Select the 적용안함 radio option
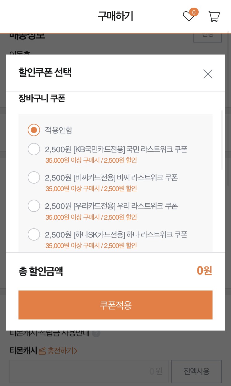Viewport: 231px width, 386px height. 34,130
